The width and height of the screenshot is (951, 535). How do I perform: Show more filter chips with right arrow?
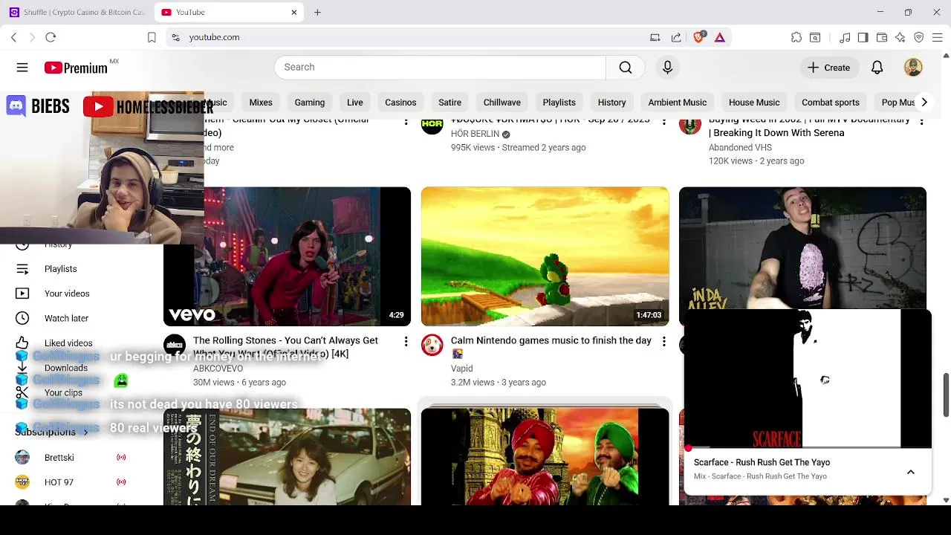point(924,103)
